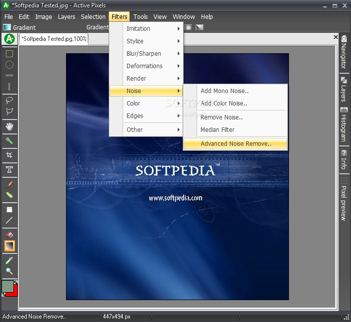Swap foreground and background colors
351x322 pixels.
16,282
